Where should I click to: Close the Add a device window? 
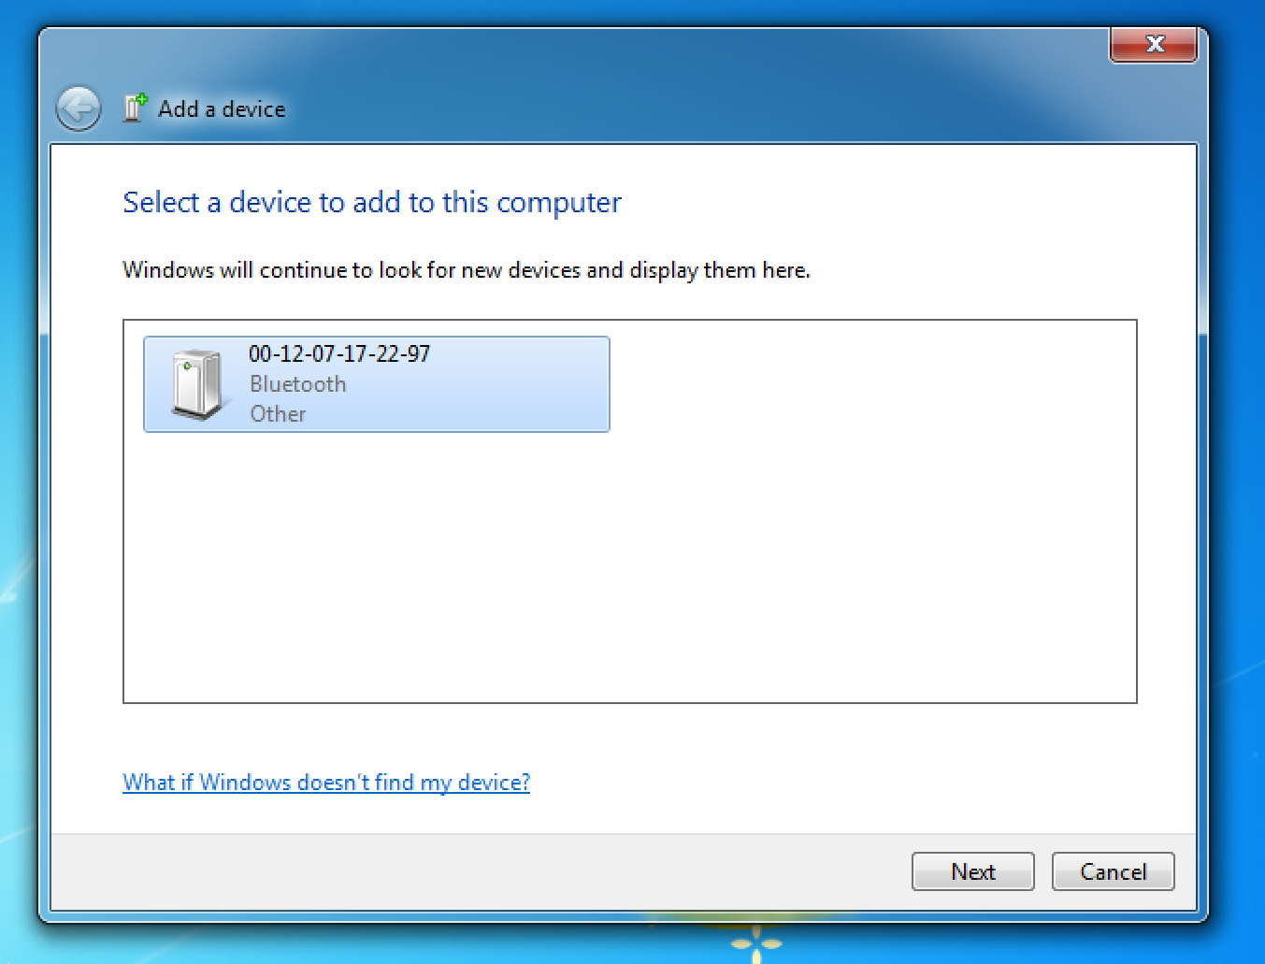click(x=1154, y=44)
